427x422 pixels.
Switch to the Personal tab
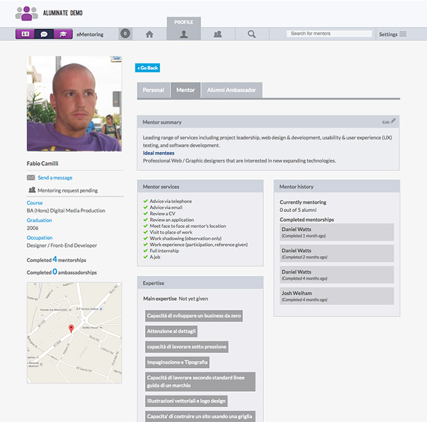click(153, 90)
